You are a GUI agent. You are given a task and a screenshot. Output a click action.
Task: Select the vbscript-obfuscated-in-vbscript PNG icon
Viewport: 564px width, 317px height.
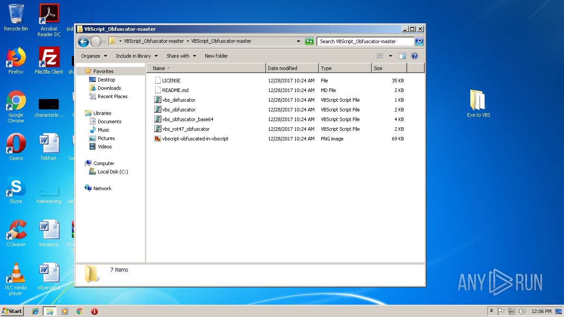158,139
